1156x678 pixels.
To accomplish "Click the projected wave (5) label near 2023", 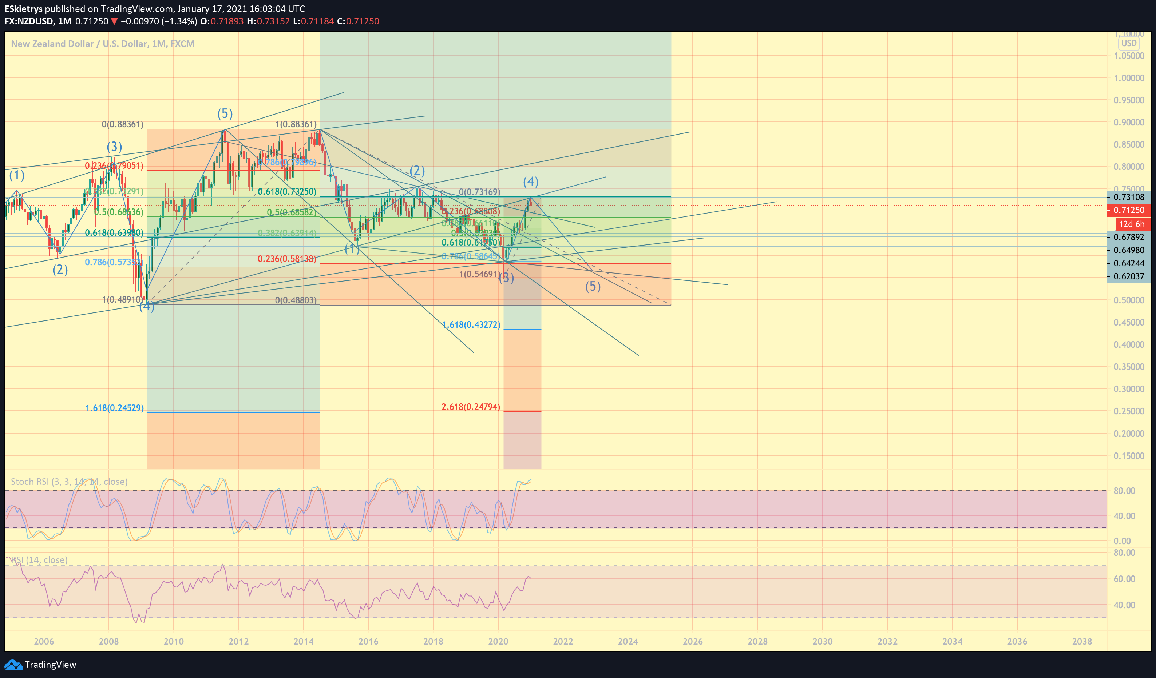I will [x=593, y=287].
